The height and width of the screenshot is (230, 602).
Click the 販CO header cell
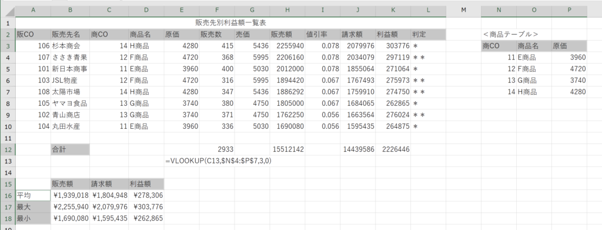point(33,35)
